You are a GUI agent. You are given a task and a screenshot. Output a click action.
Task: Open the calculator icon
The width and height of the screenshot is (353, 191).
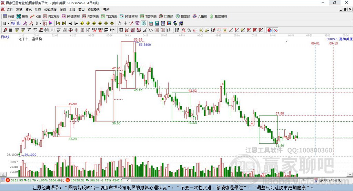coord(157,23)
